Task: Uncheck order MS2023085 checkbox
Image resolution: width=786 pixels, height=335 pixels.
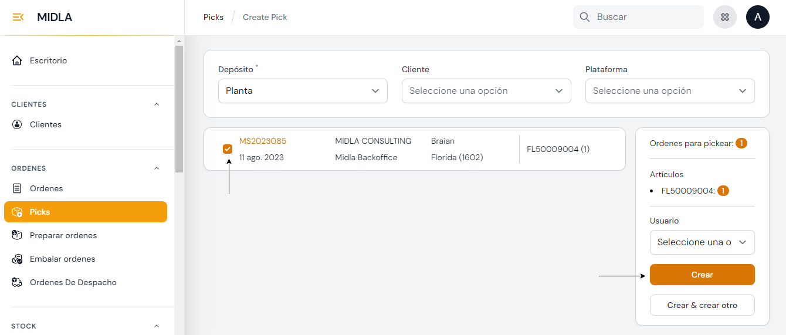Action: click(x=228, y=149)
